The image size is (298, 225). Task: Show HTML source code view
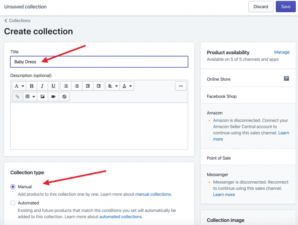pyautogui.click(x=181, y=86)
